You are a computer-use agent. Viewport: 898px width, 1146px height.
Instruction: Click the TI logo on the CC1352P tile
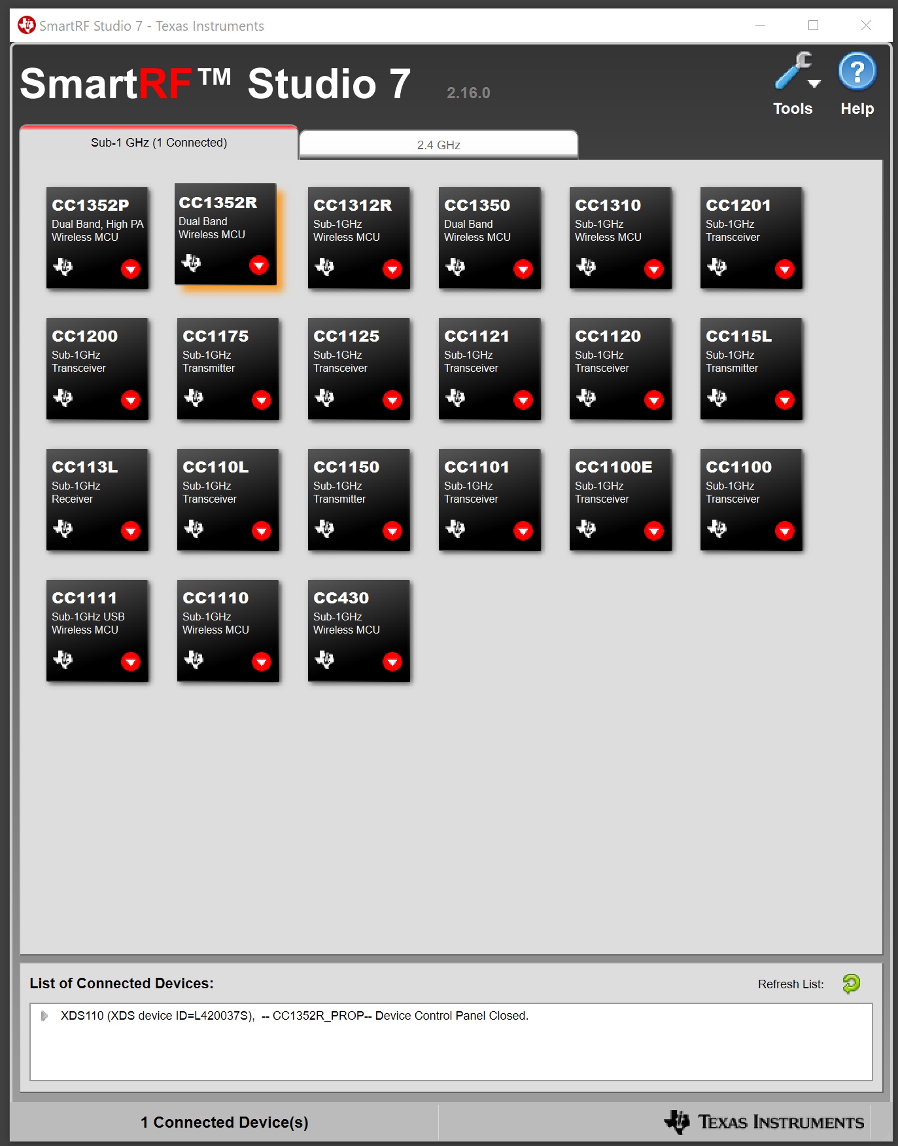click(63, 266)
